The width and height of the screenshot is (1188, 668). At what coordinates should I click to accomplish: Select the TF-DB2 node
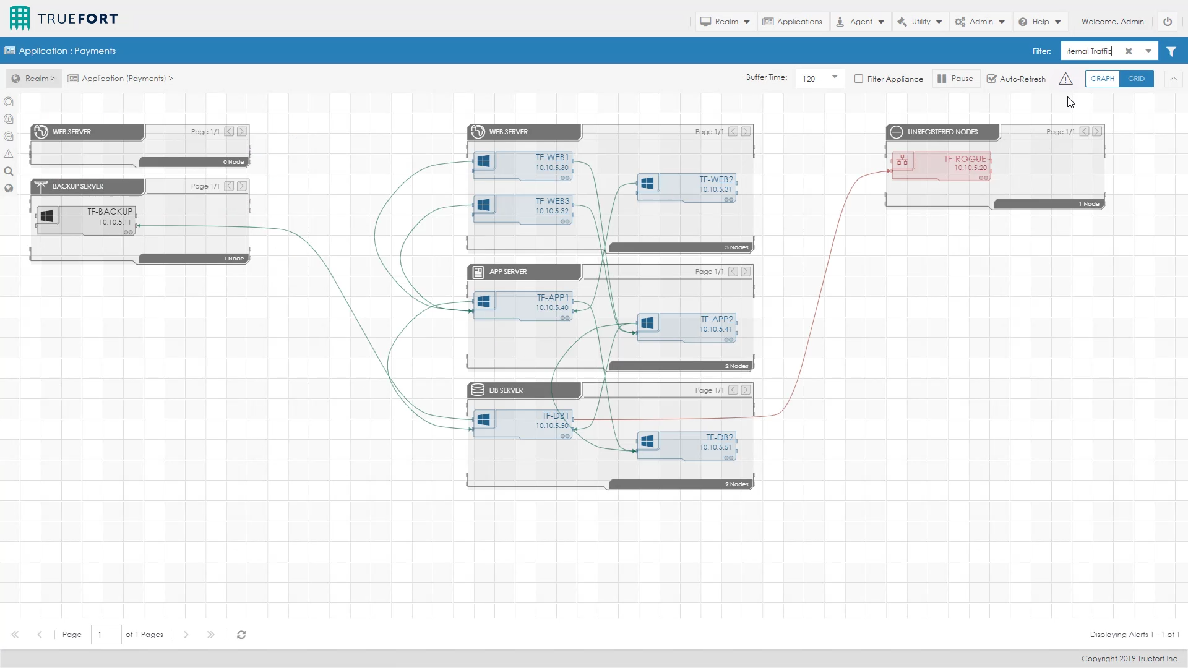687,446
